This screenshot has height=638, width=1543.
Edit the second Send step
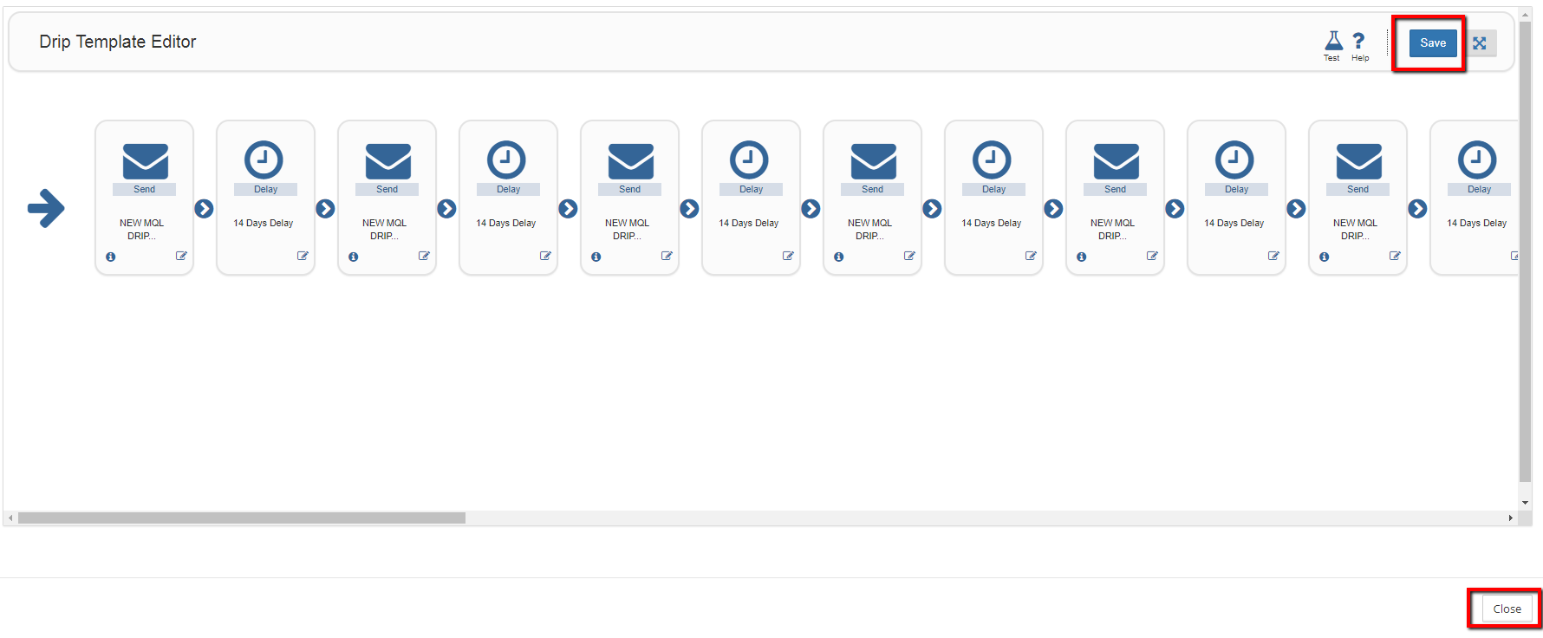click(424, 256)
